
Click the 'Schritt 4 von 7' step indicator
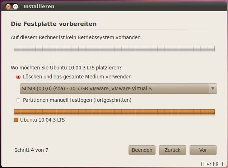pos(31,150)
